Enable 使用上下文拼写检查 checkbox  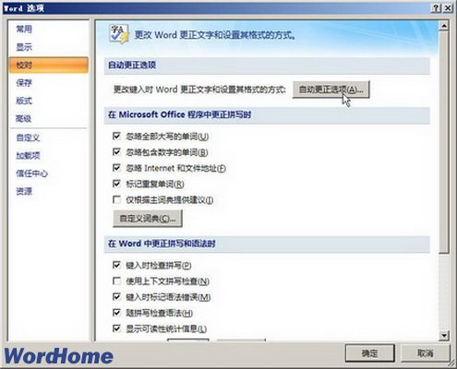click(x=116, y=281)
